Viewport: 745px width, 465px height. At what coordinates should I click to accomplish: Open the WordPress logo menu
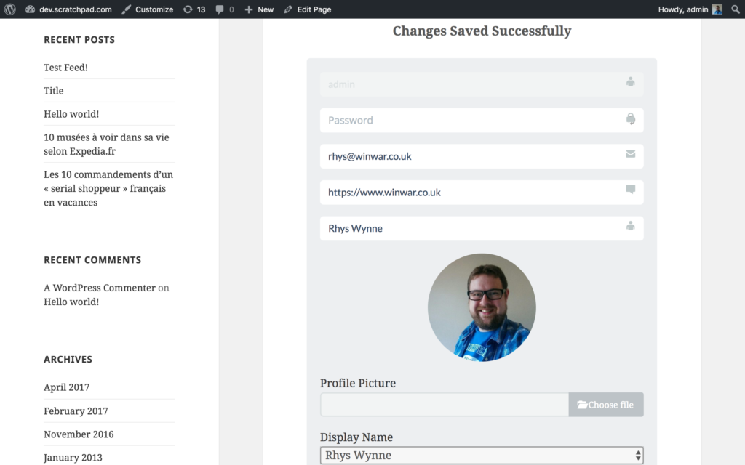click(x=10, y=9)
